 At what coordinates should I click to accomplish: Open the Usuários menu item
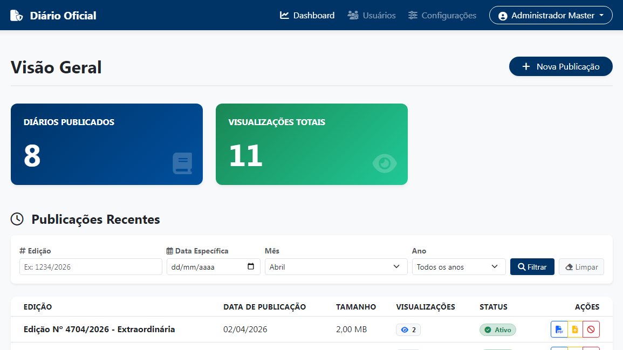(x=372, y=16)
